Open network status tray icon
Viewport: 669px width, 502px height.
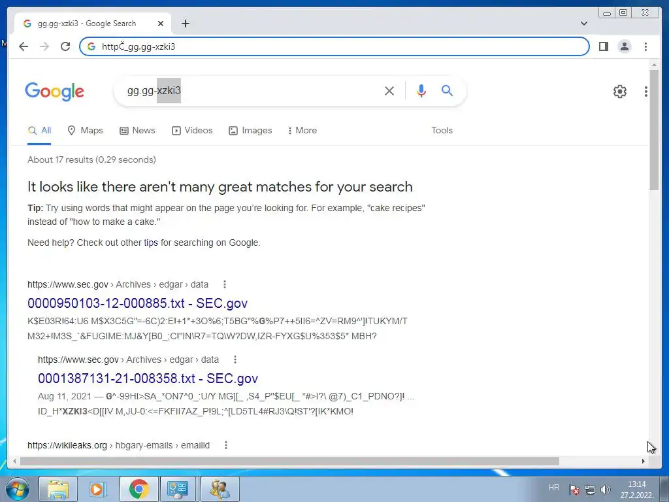click(590, 489)
